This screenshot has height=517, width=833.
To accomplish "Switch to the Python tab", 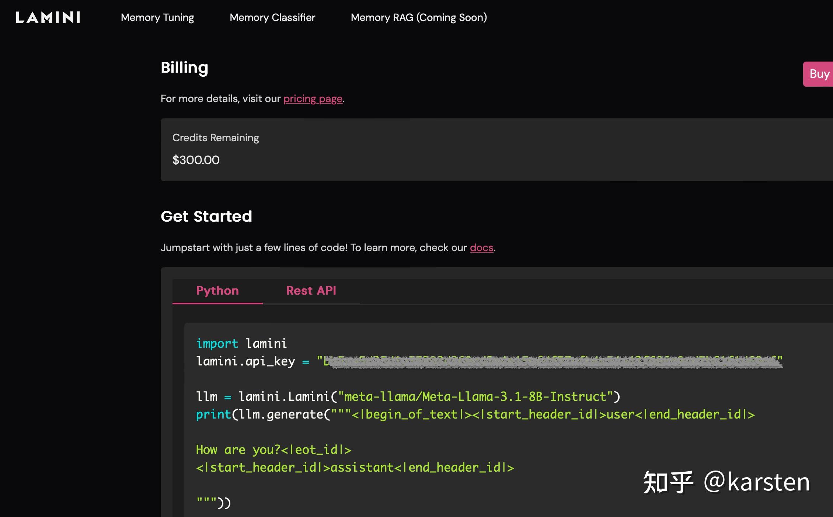I will click(x=217, y=291).
